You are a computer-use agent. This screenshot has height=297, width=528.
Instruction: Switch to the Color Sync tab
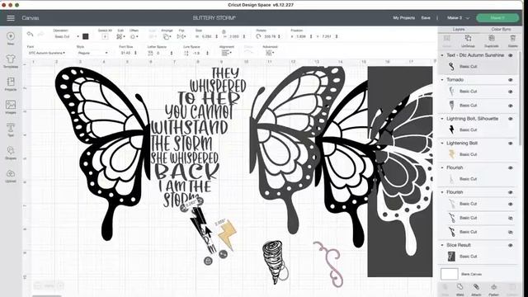click(501, 30)
